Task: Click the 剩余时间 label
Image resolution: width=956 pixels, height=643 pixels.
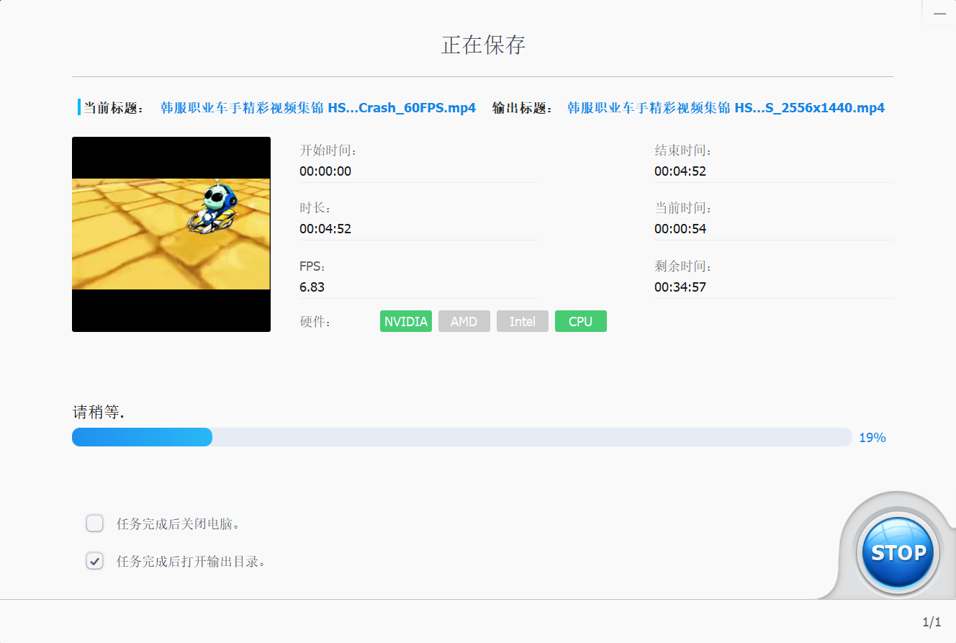Action: 683,266
